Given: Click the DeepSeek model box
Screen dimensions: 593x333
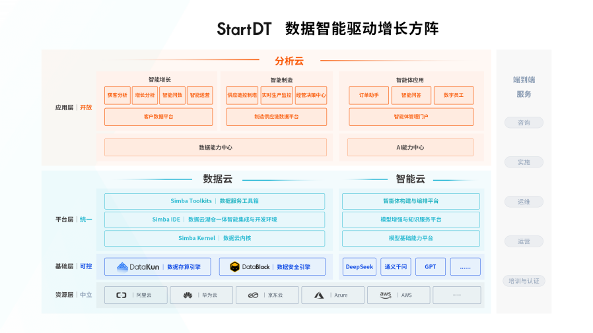Looking at the screenshot, I should (359, 267).
